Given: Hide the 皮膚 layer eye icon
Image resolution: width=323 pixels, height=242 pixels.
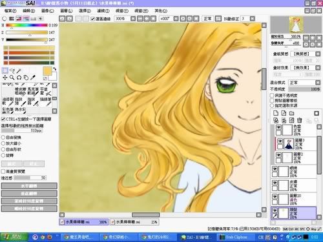Looking at the screenshot, I should coord(275,183).
